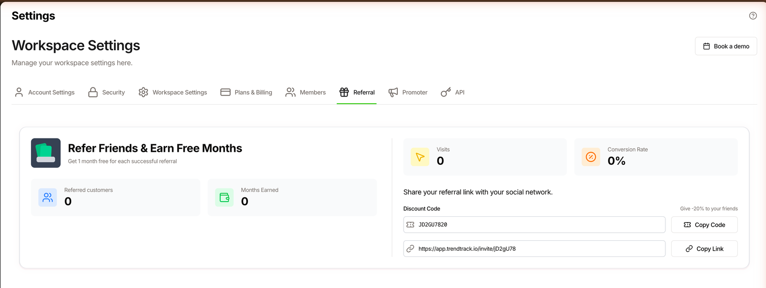Click the 'Refer Friends & Earn Free Months' heading
The height and width of the screenshot is (288, 766).
(155, 148)
